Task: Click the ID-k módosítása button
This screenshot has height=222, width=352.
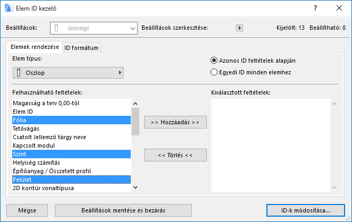Action: click(x=305, y=210)
